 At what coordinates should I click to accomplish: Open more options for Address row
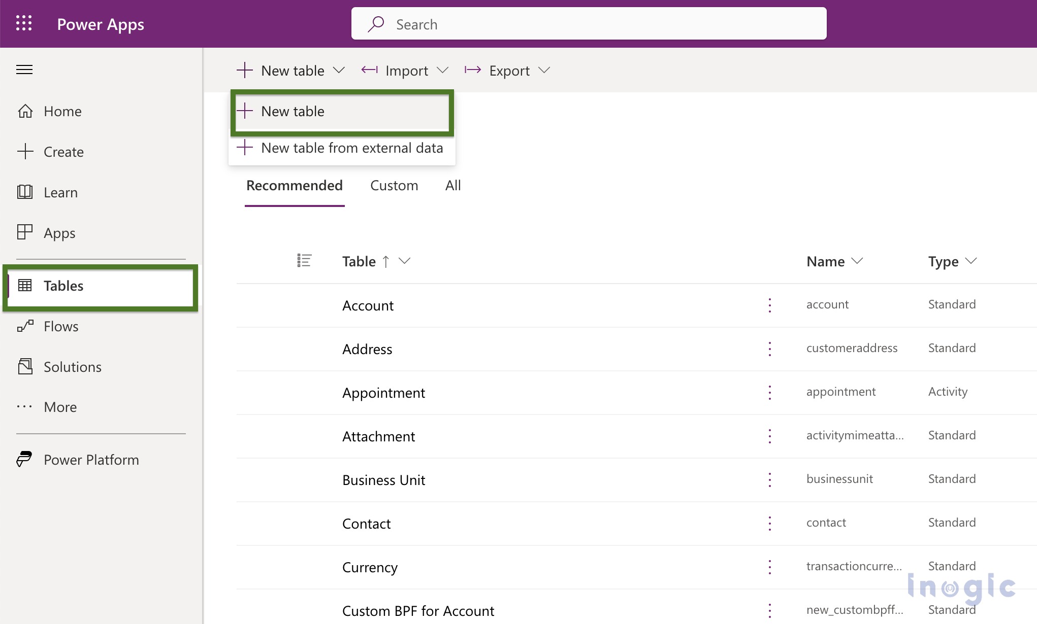(770, 349)
